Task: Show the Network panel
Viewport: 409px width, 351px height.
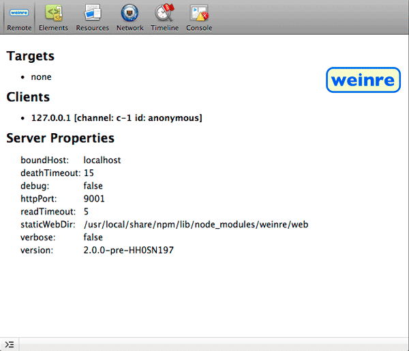Action: click(130, 17)
